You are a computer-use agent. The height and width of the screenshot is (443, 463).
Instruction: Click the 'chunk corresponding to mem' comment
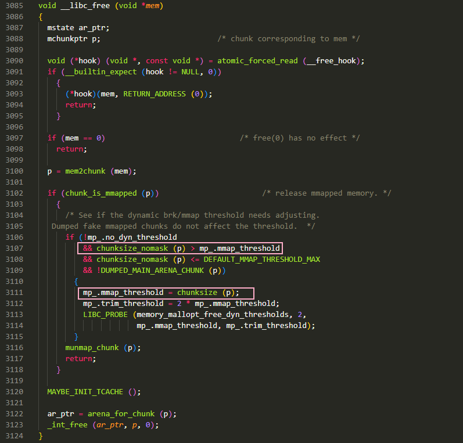click(x=289, y=39)
